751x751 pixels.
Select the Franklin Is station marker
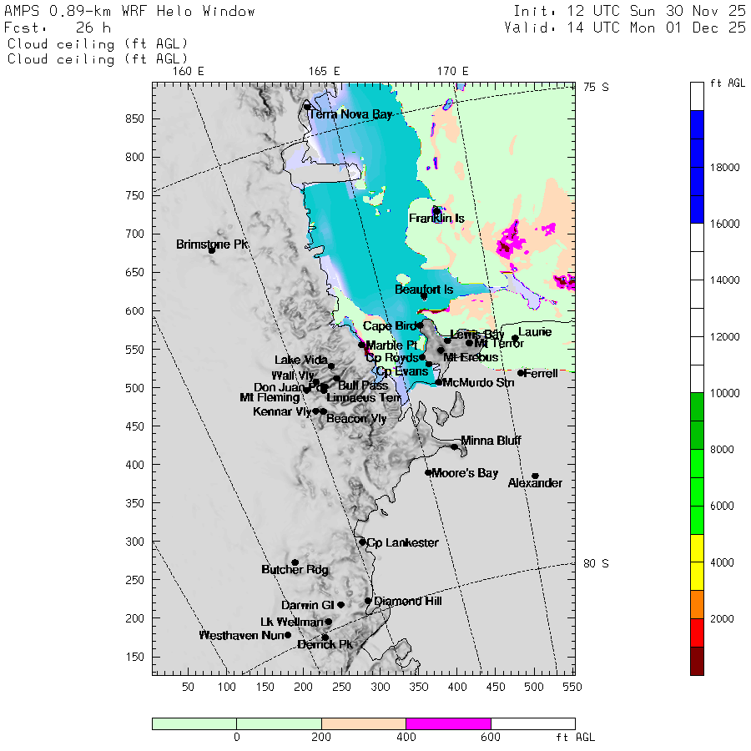point(436,211)
